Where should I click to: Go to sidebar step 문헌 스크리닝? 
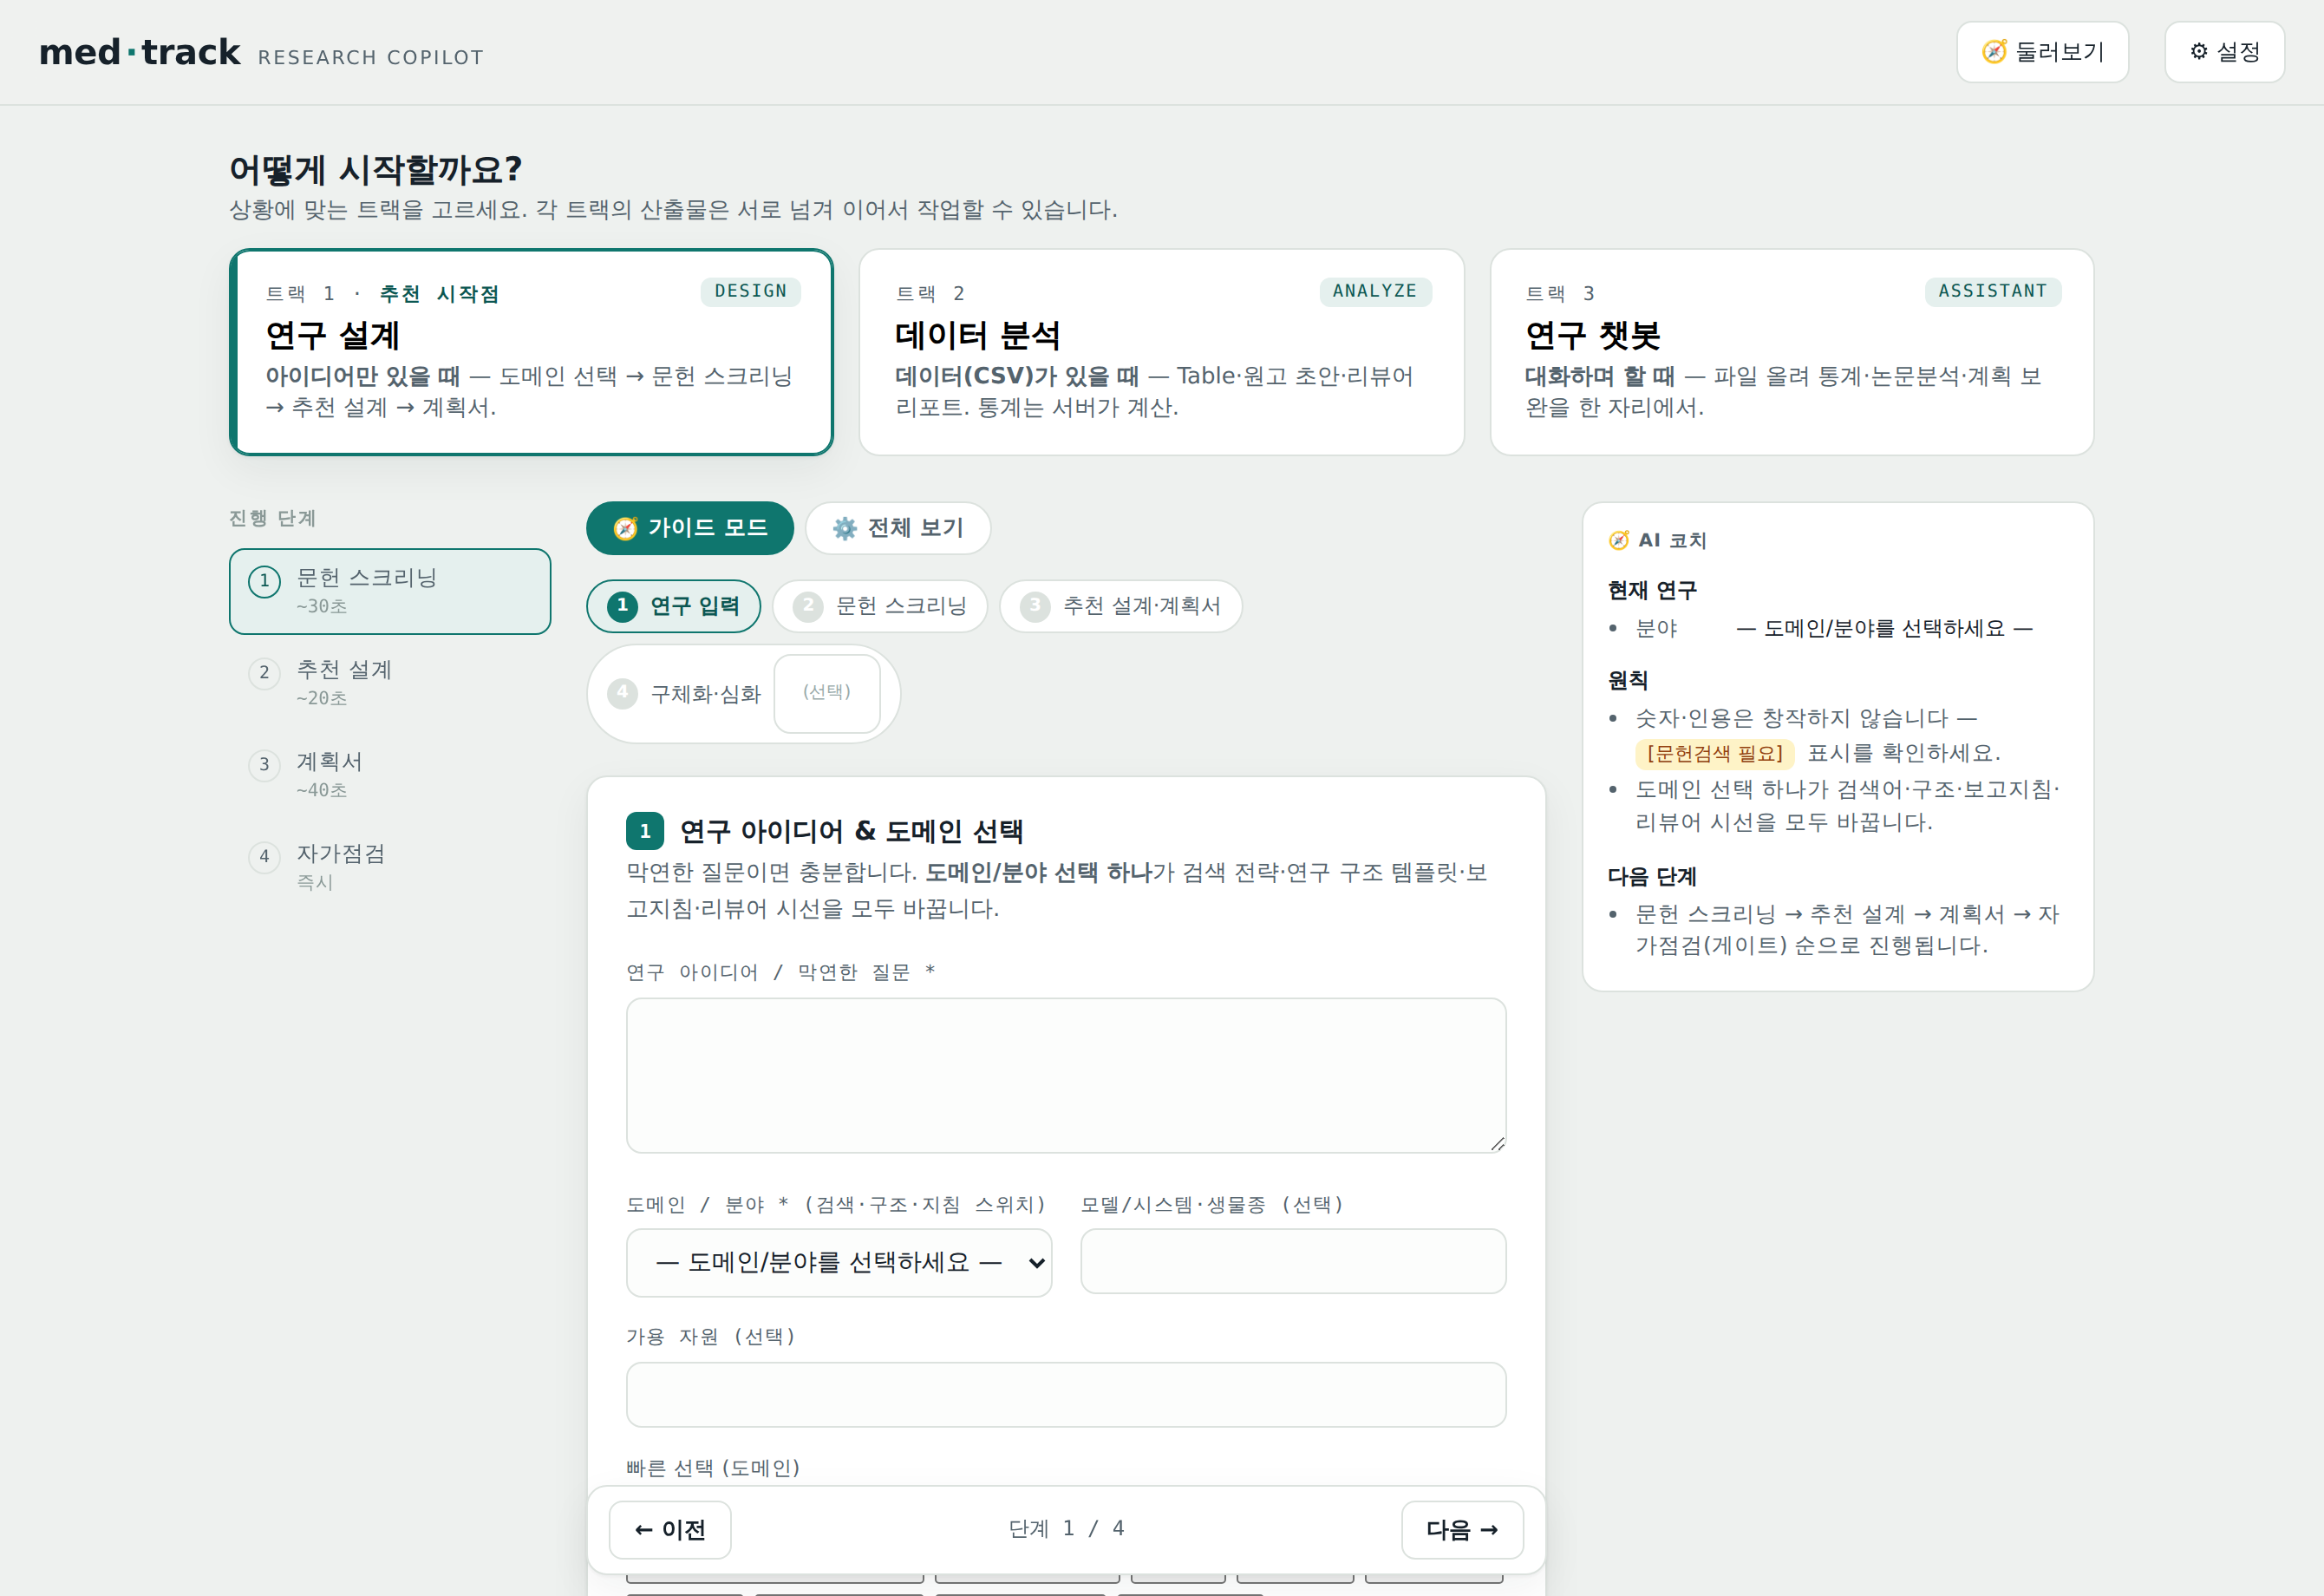[x=390, y=591]
